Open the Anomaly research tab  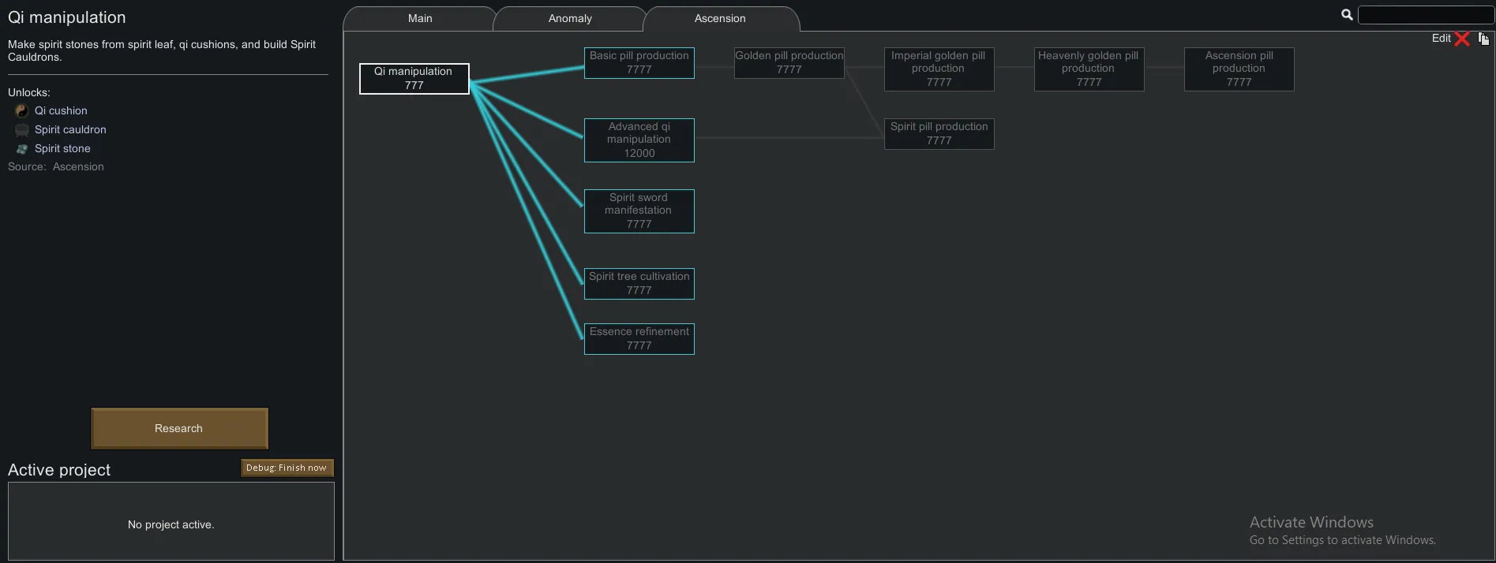(x=570, y=19)
